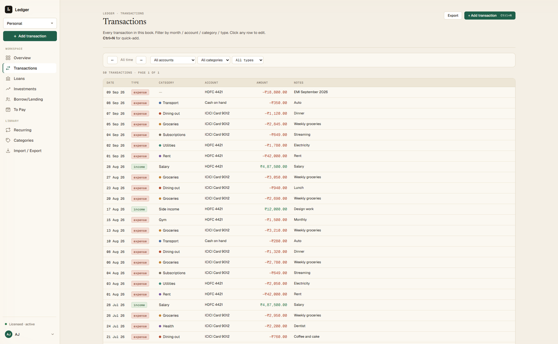The height and width of the screenshot is (344, 558).
Task: Click the Transactions arrows icon in sidebar
Action: [8, 68]
